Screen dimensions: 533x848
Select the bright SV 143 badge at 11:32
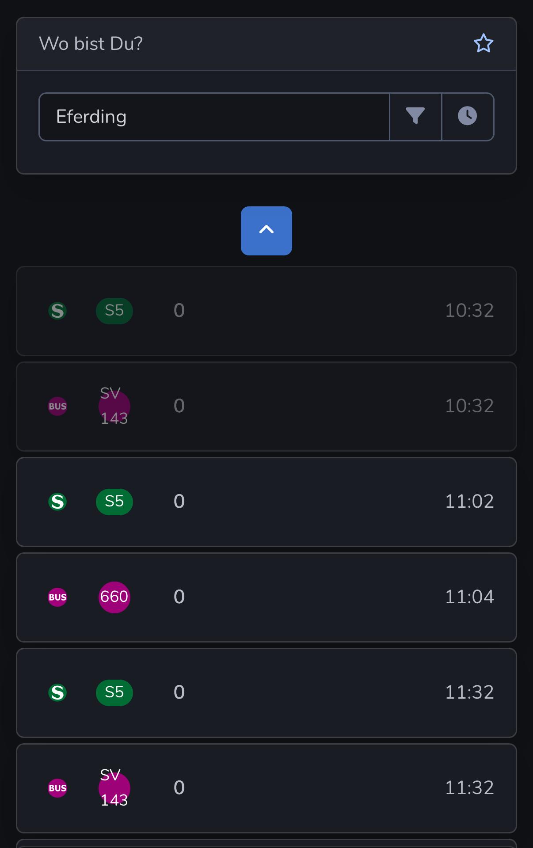coord(114,788)
